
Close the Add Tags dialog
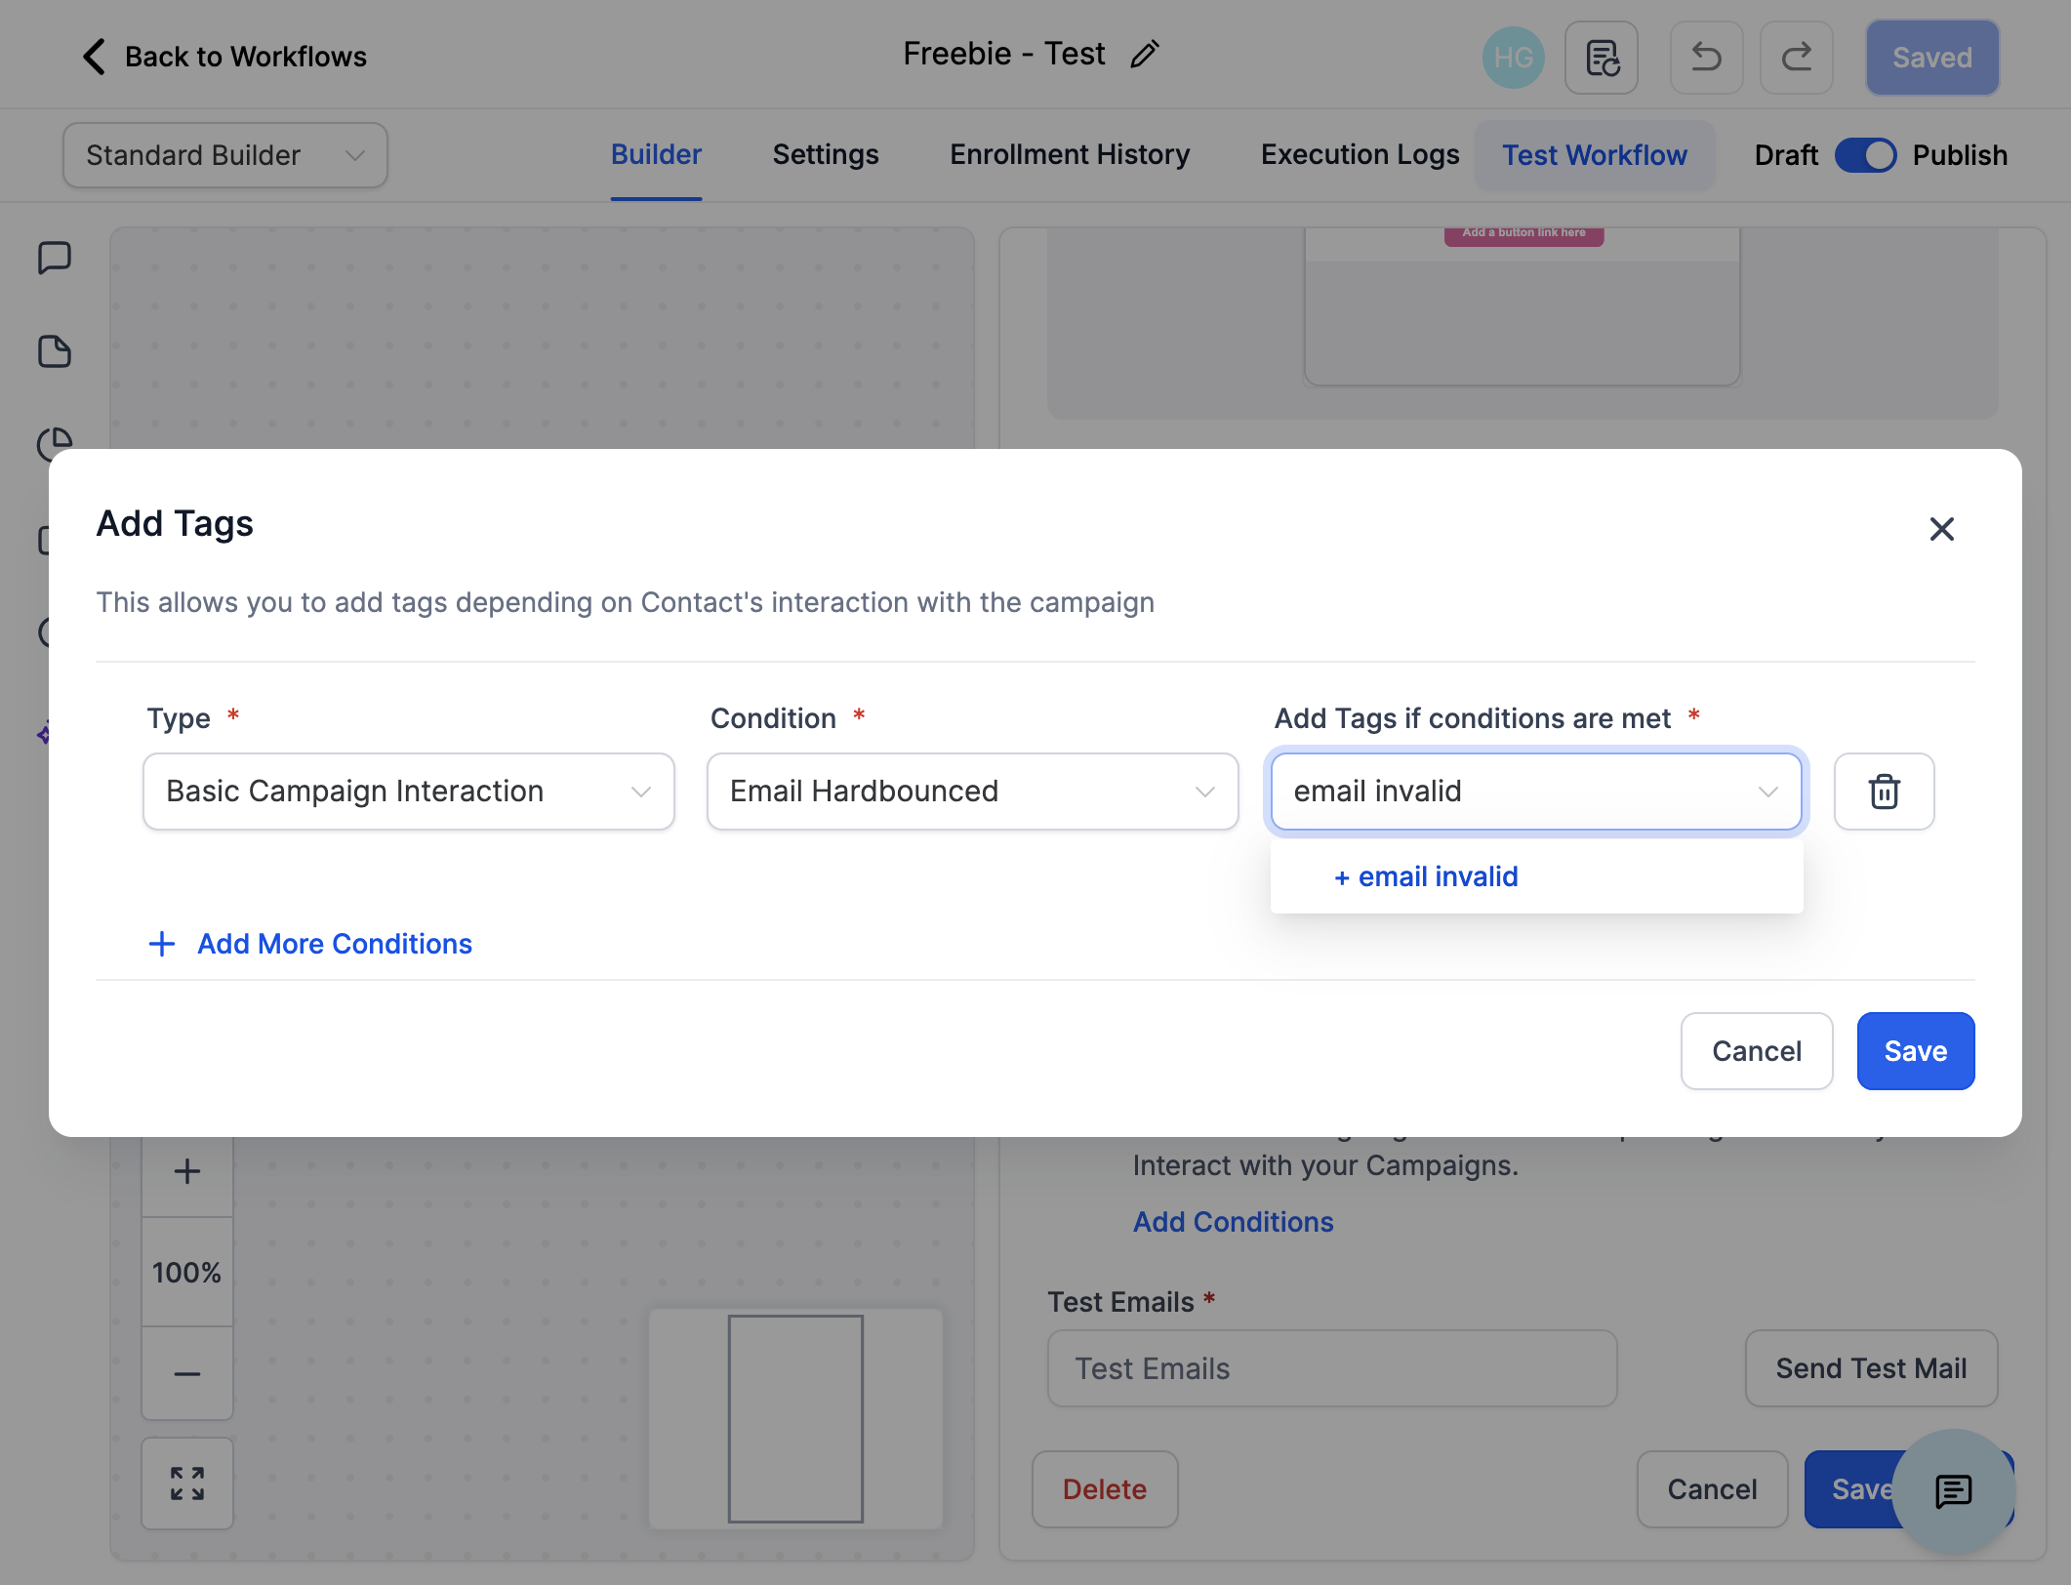1941,529
